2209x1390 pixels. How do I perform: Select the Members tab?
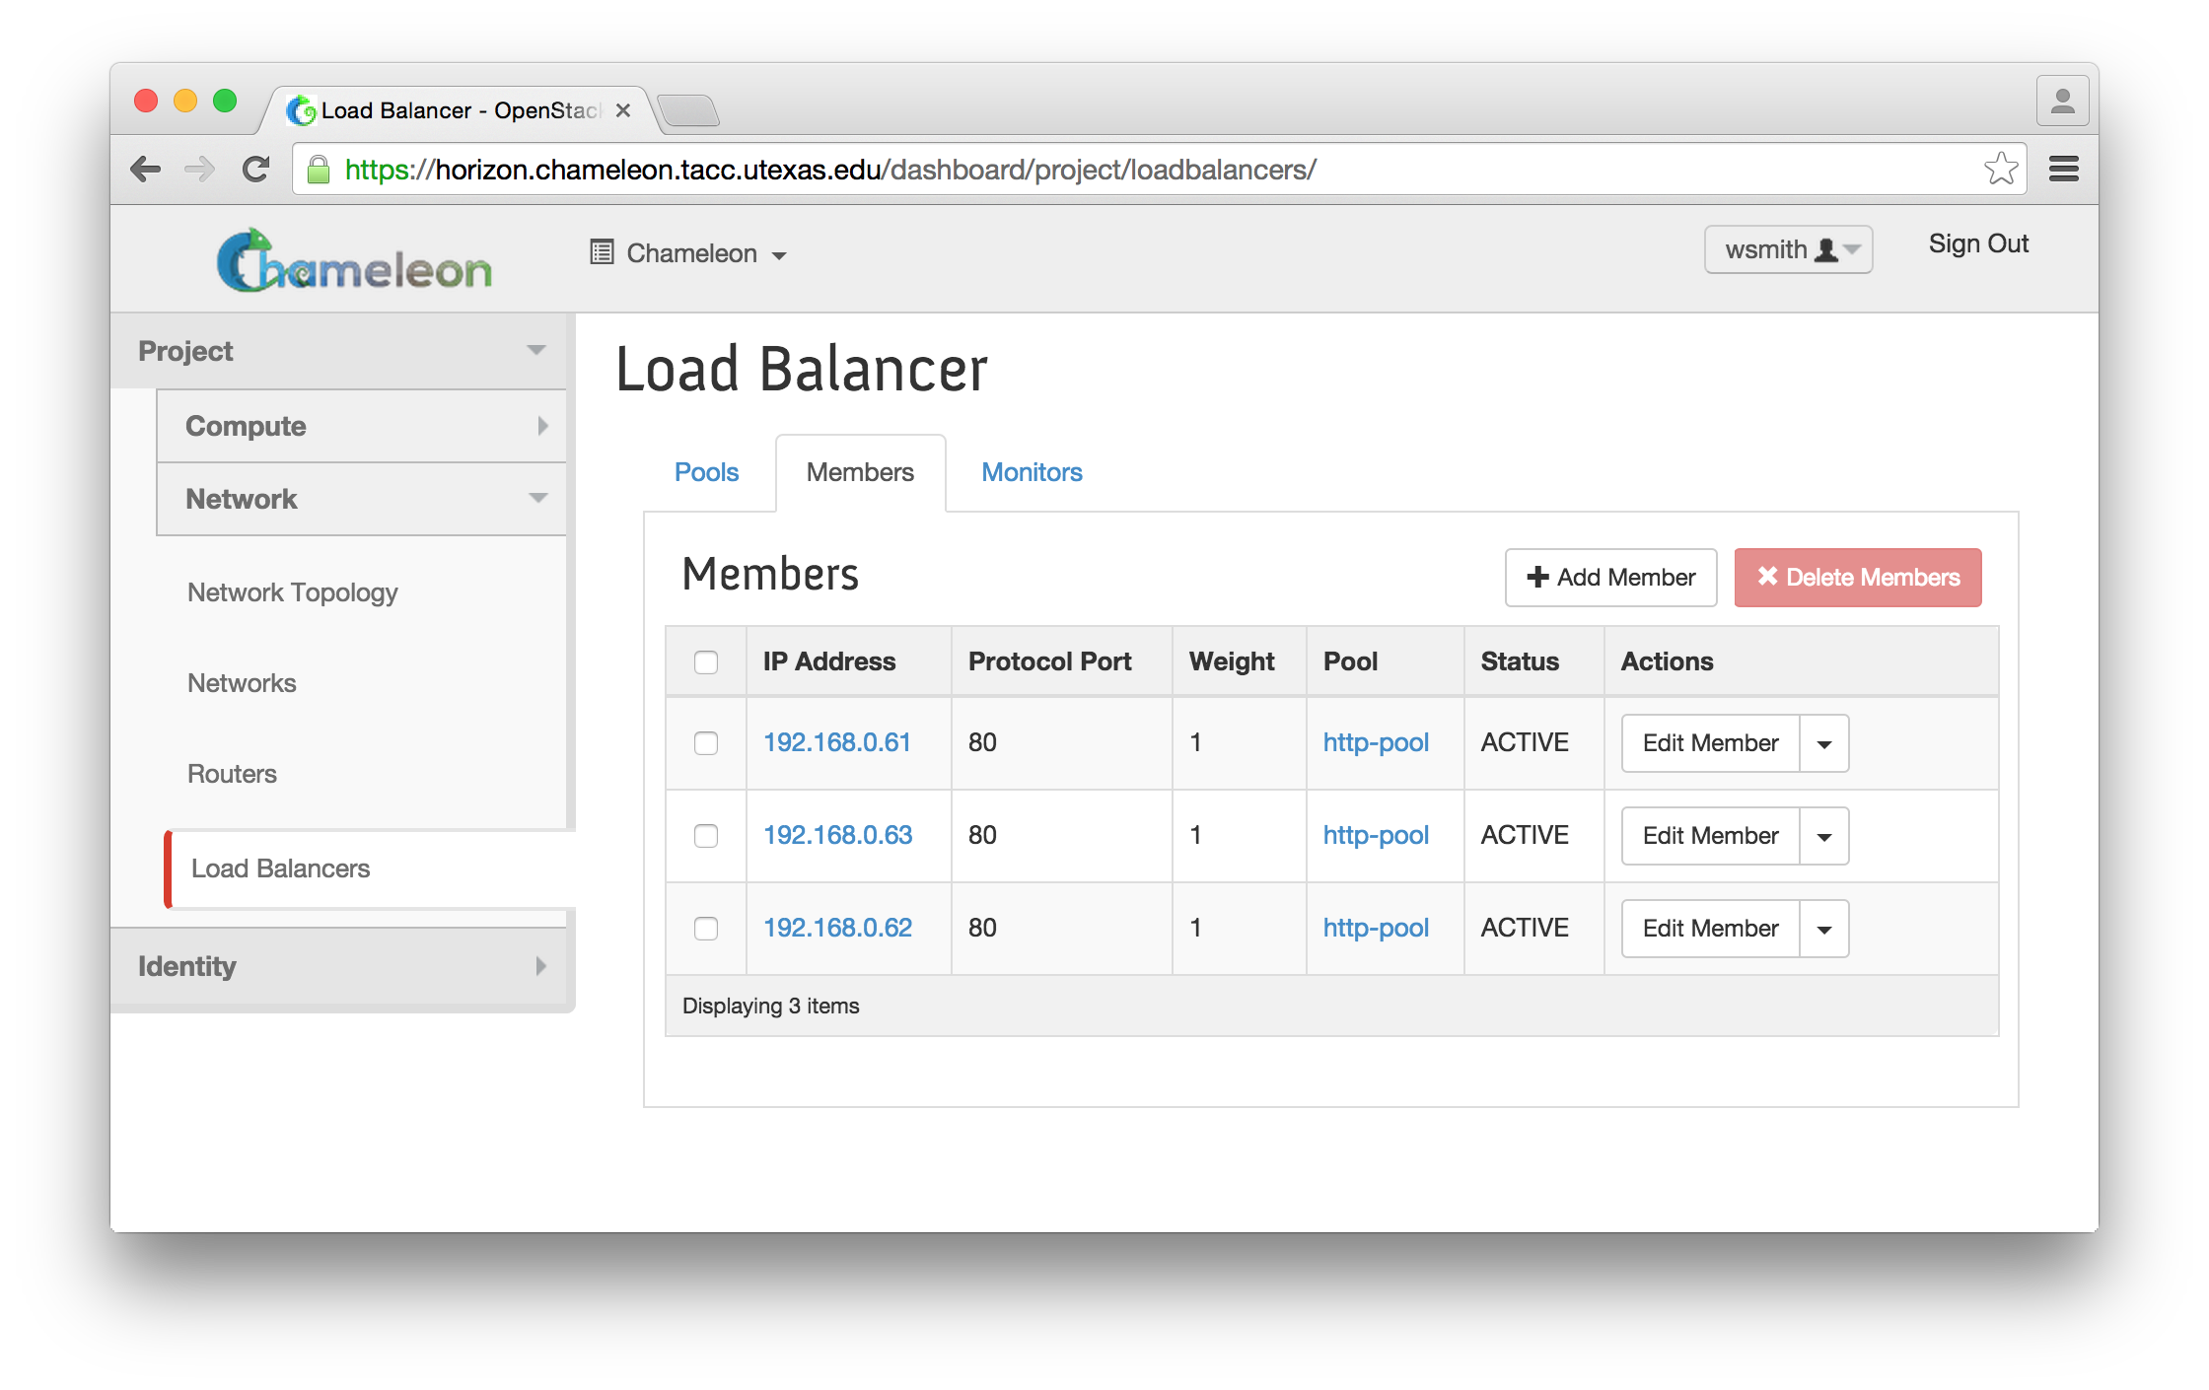tap(860, 472)
